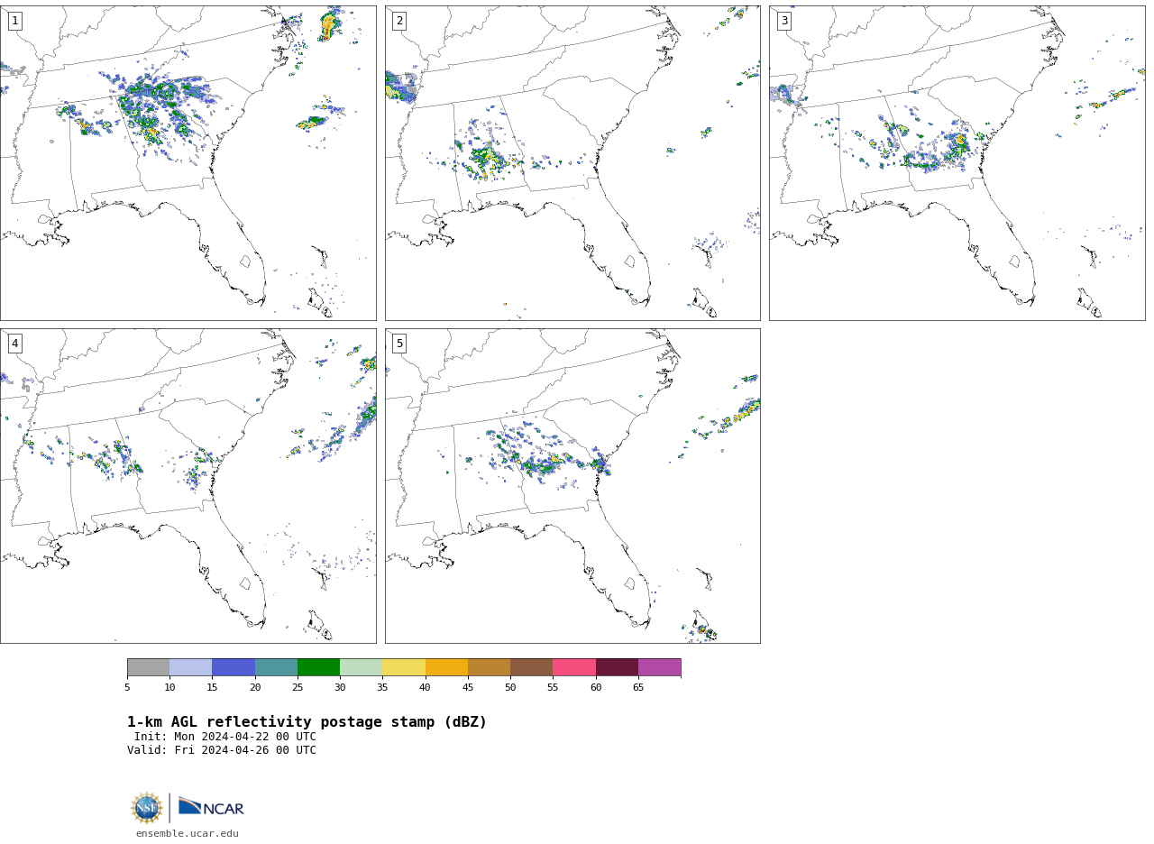This screenshot has width=1154, height=844.
Task: Select the tan 45-50 dBZ swatch
Action: [489, 667]
